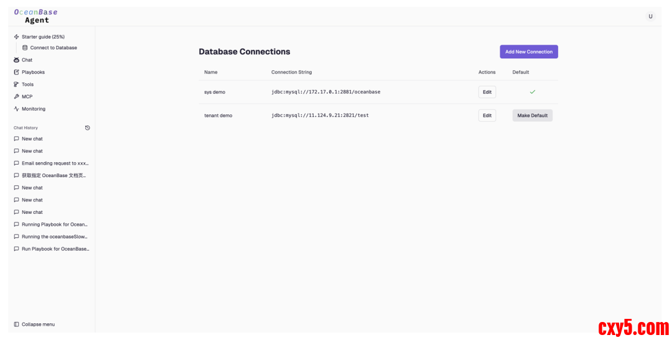This screenshot has height=340, width=672.
Task: Click the Tools icon in sidebar
Action: [16, 85]
